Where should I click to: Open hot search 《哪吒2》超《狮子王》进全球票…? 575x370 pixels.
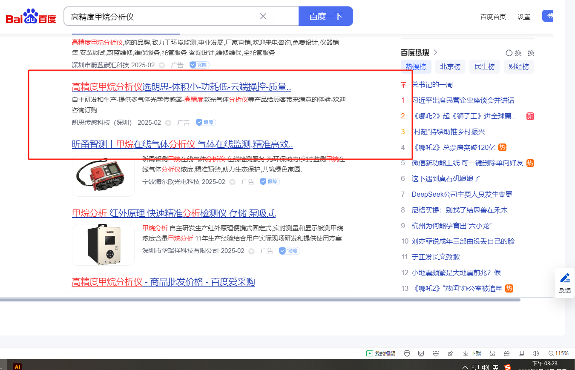pyautogui.click(x=465, y=116)
